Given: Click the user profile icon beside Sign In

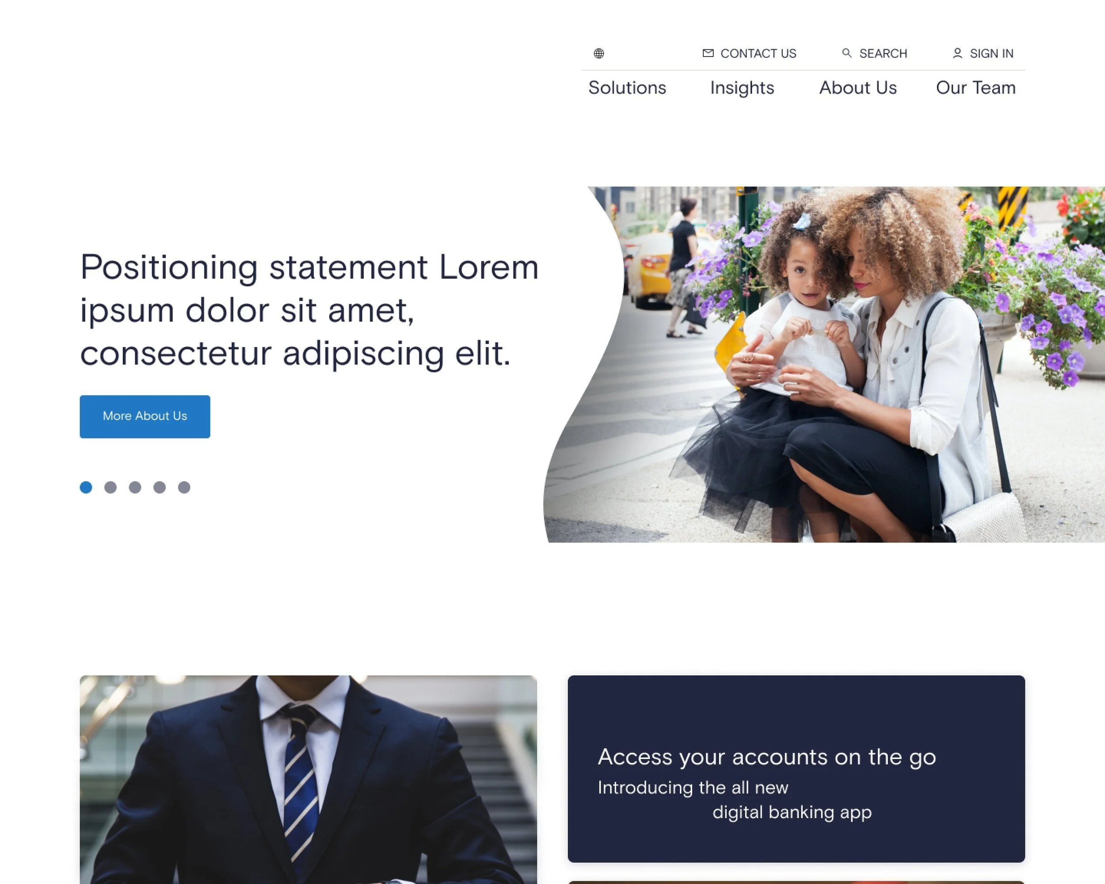Looking at the screenshot, I should [957, 53].
